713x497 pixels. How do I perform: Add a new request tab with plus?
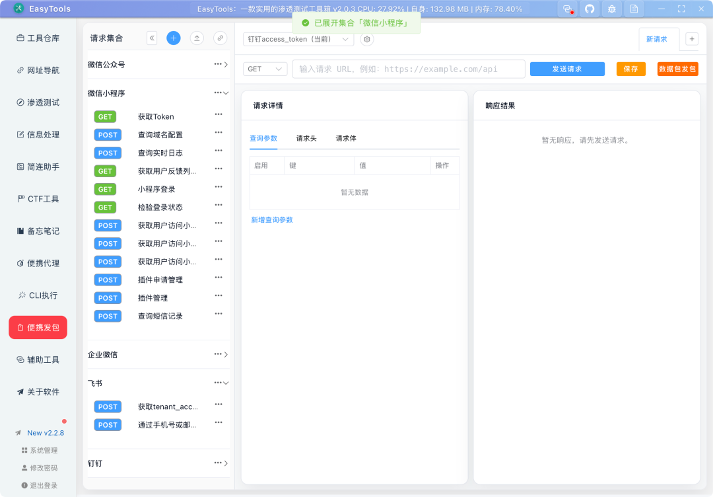692,39
